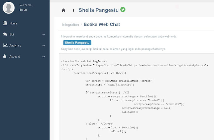Click the Home building icon in sidebar
The height and width of the screenshot is (140, 214).
click(x=5, y=23)
